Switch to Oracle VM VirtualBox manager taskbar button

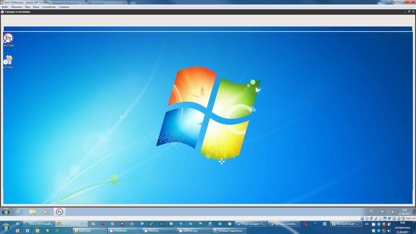[x=39, y=224]
